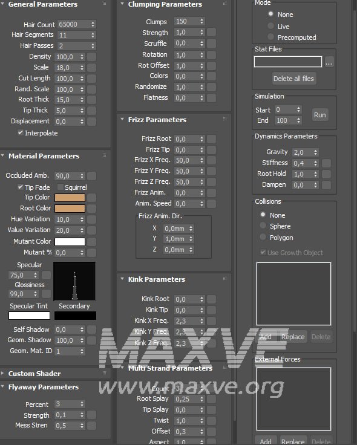Enable the Squirrel checkbox
357x445 pixels.
[60, 187]
